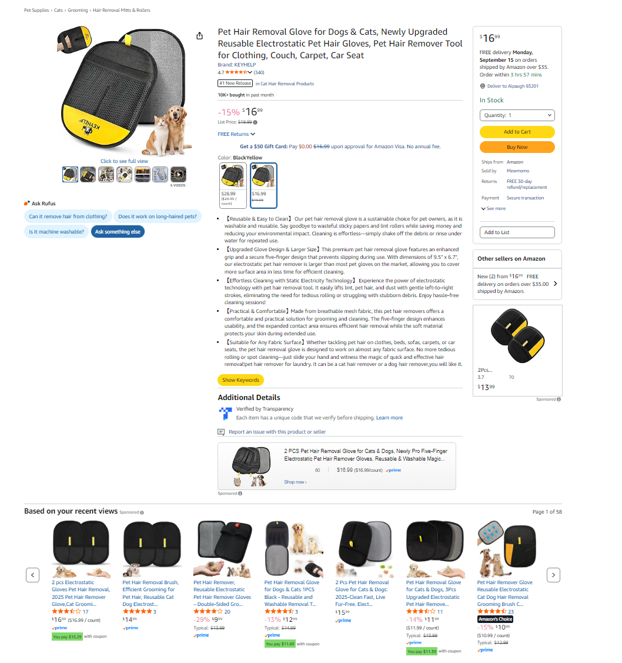The height and width of the screenshot is (663, 622).
Task: Expand the FREE Returns dropdown
Action: [236, 134]
